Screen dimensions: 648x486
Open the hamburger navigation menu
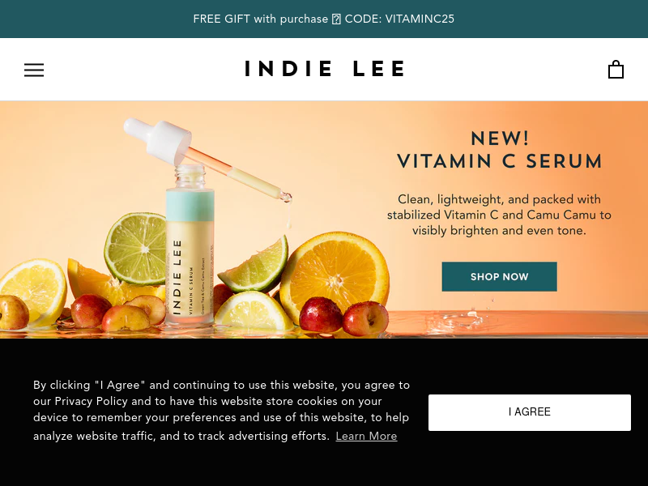[x=34, y=70]
